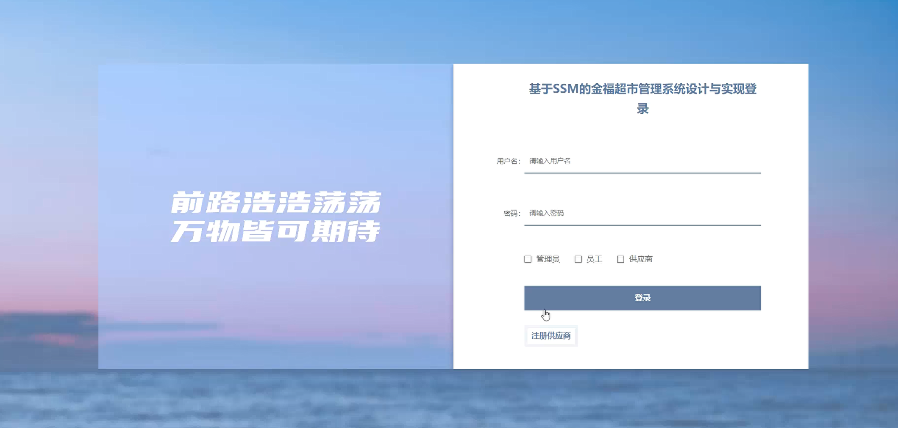Click the 供应商 label next to checkbox

[x=641, y=259]
